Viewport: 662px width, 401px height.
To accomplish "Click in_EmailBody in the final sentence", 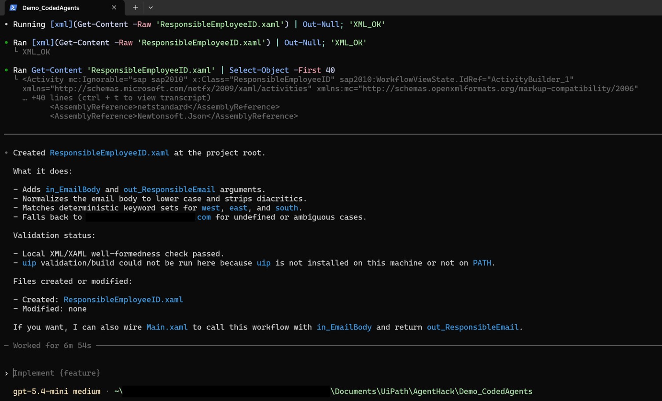I will tap(344, 327).
